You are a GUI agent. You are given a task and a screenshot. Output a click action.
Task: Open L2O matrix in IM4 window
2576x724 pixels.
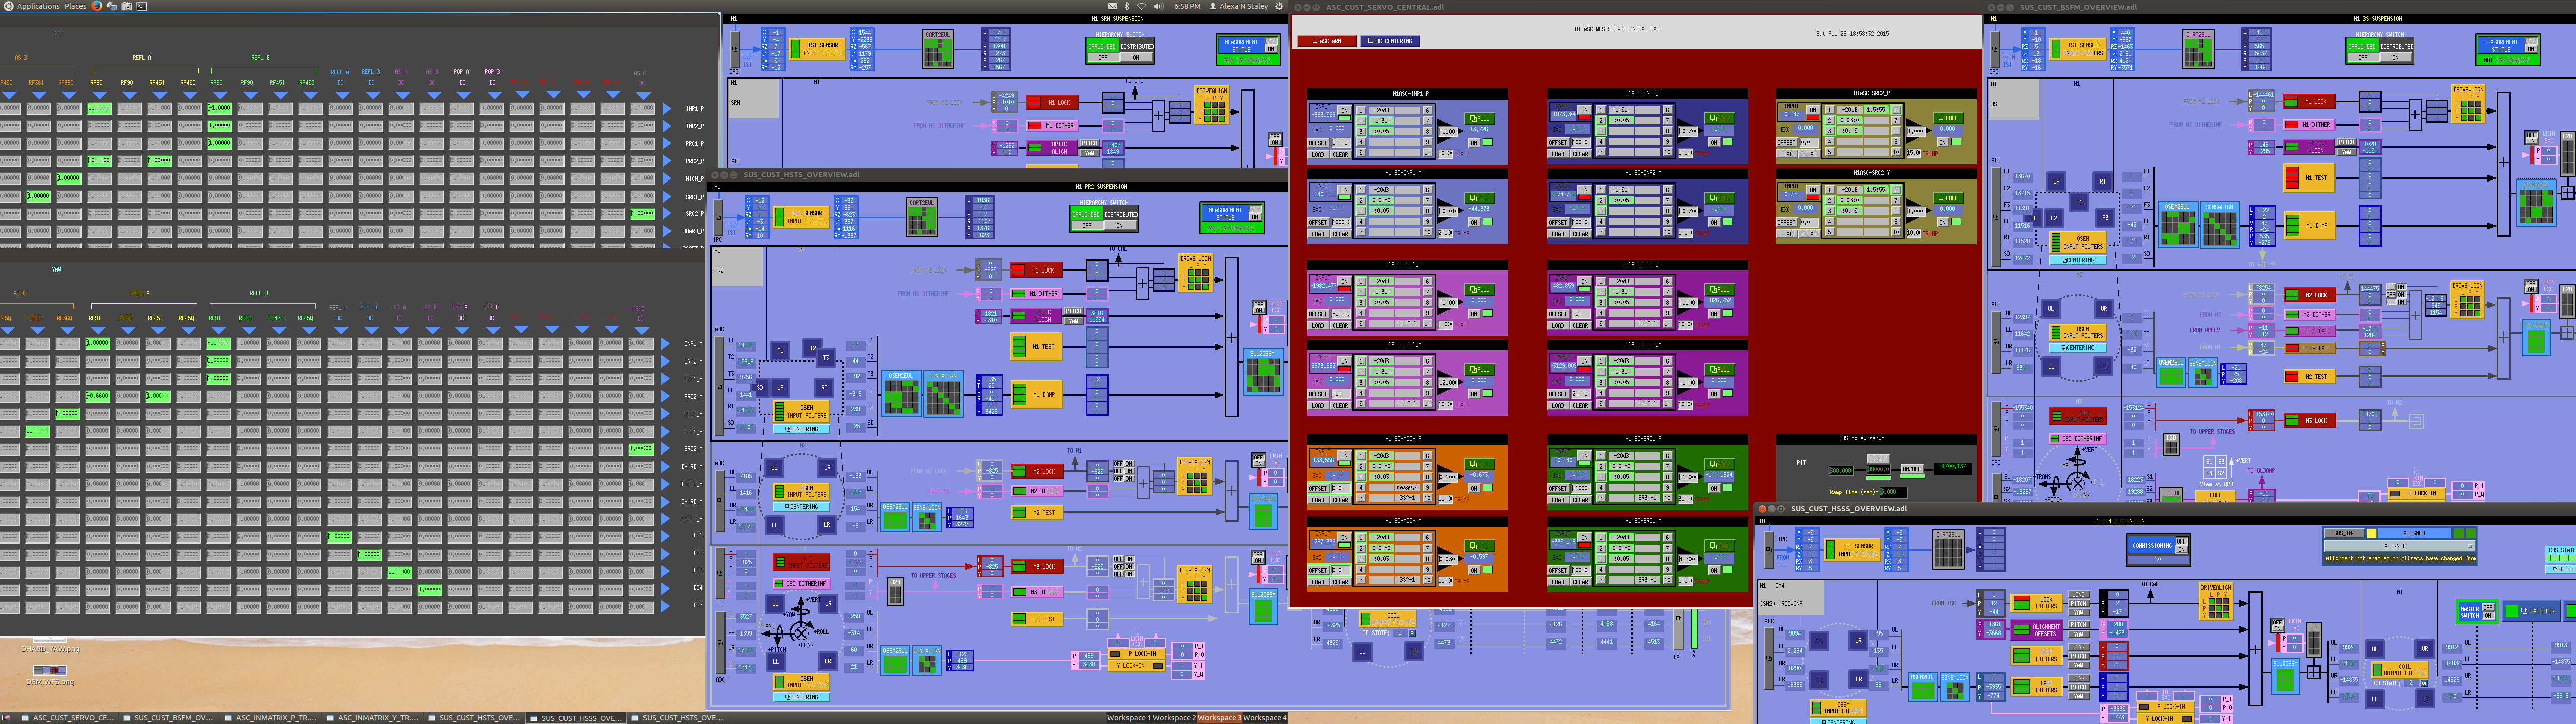(2313, 639)
